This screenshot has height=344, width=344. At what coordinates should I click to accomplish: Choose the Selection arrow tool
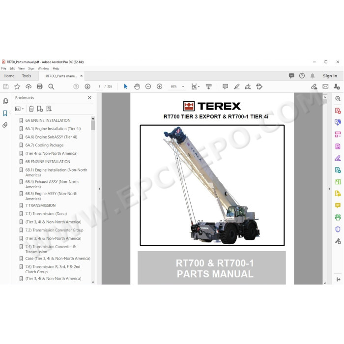point(126,86)
